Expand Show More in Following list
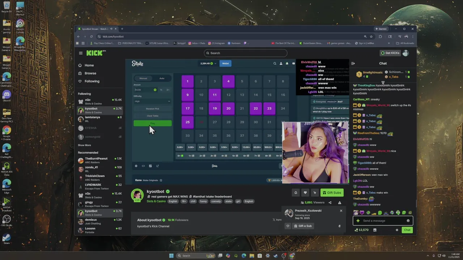This screenshot has height=260, width=463. (84, 145)
